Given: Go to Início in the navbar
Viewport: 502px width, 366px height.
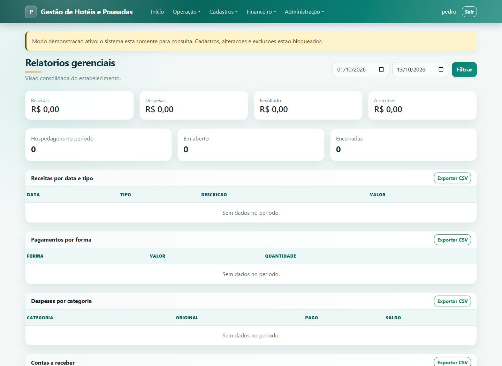Looking at the screenshot, I should pyautogui.click(x=157, y=12).
